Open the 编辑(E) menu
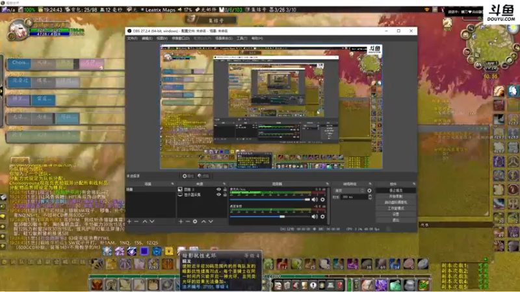The height and width of the screenshot is (292, 520). point(147,38)
